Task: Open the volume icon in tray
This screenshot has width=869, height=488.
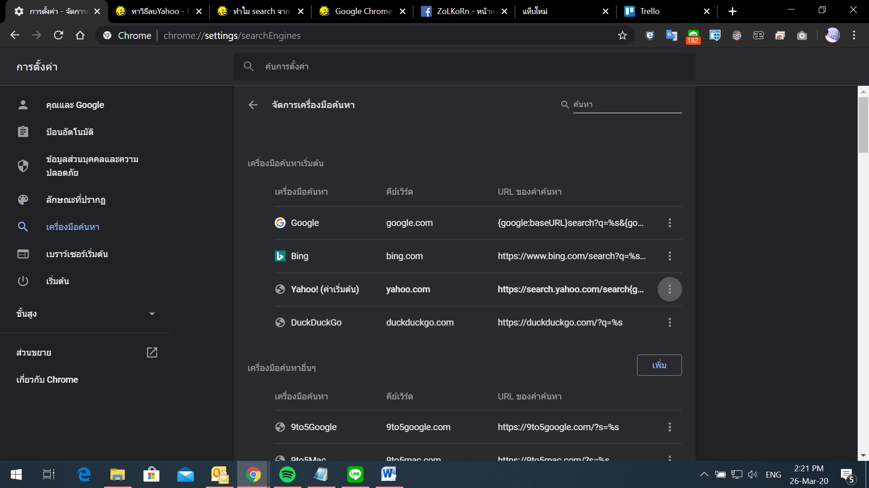Action: 752,474
